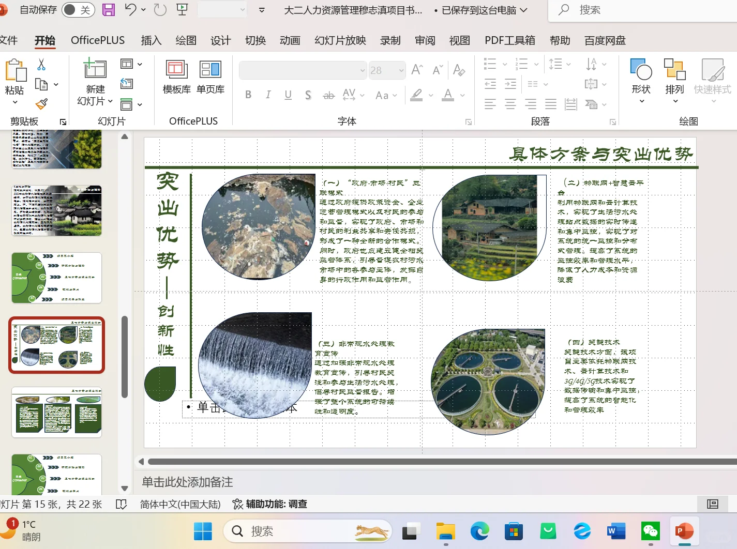The width and height of the screenshot is (737, 549).
Task: Toggle bold formatting
Action: click(x=248, y=95)
